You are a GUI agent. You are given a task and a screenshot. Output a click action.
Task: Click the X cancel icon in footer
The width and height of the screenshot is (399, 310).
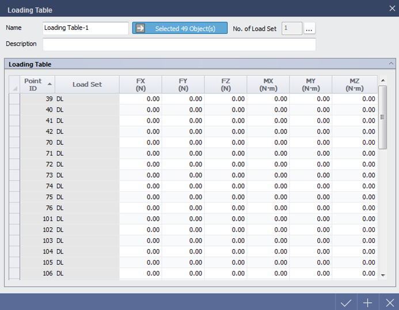click(389, 303)
